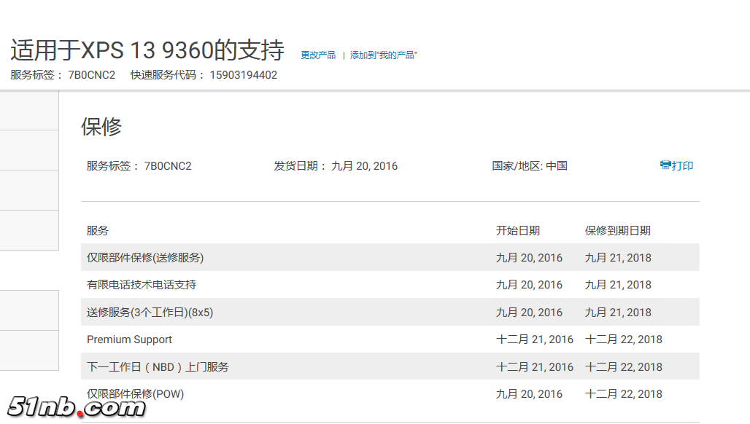Click the 送修服务(3个工作日)(8x5) row
Viewport: 750px width, 424px height.
[x=150, y=313]
